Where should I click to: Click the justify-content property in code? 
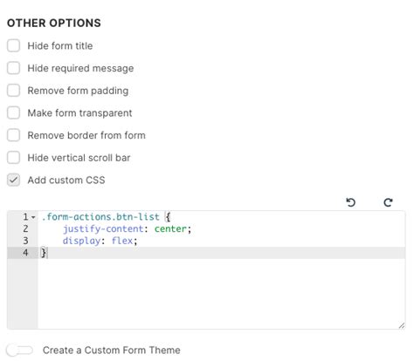103,228
